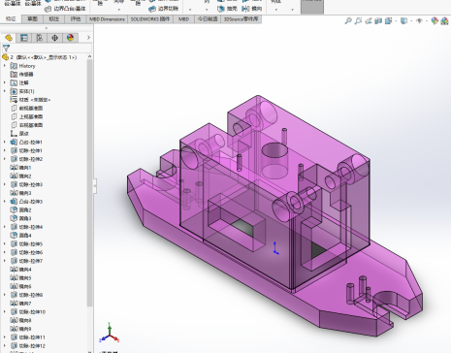
Task: Switch to the Sketch (草图) ribbon tab
Action: [x=32, y=19]
